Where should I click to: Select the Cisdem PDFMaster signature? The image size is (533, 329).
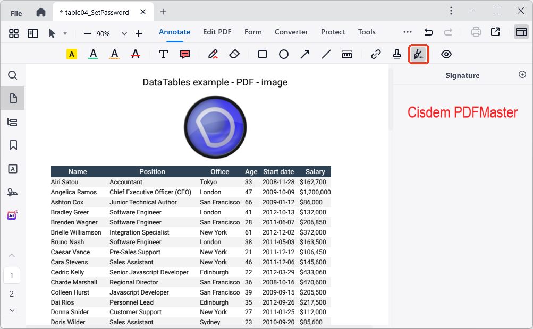(x=462, y=112)
